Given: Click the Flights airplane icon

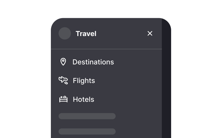Looking at the screenshot, I should [x=63, y=80].
